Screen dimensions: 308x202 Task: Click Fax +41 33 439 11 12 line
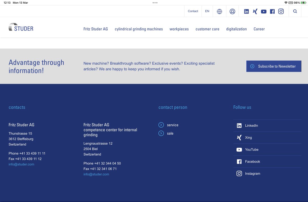pos(25,159)
